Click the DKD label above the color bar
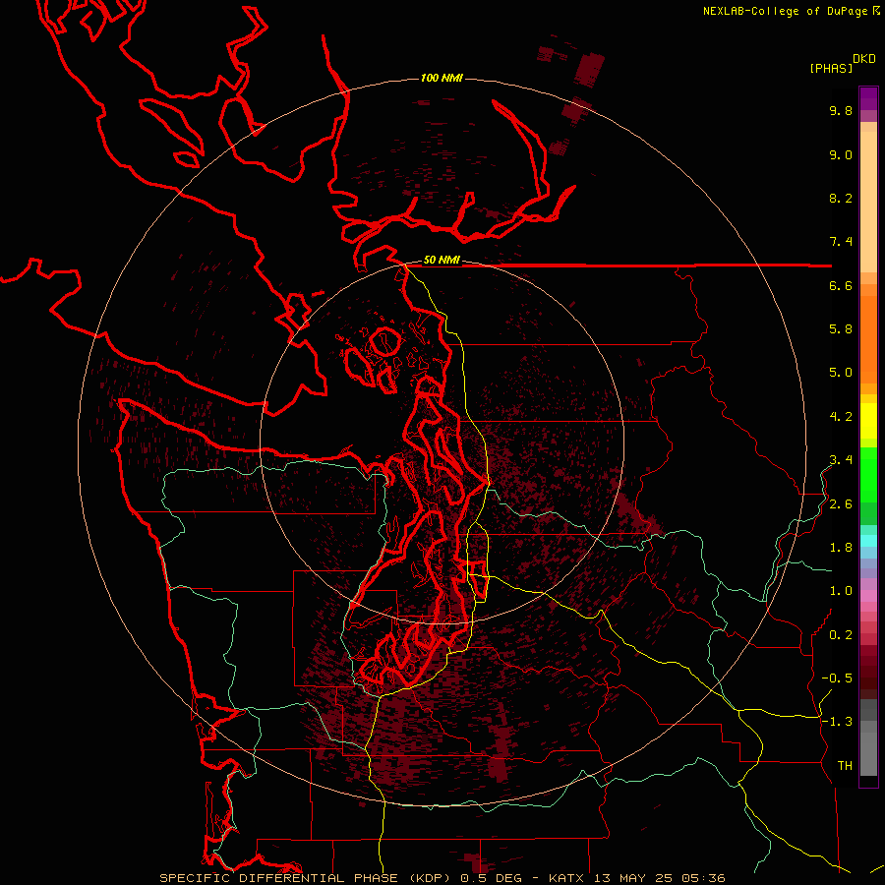This screenshot has width=885, height=885. click(x=864, y=59)
